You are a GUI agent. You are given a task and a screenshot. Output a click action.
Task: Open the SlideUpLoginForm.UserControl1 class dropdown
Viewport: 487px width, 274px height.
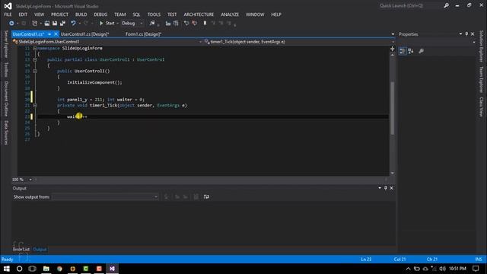107,42
